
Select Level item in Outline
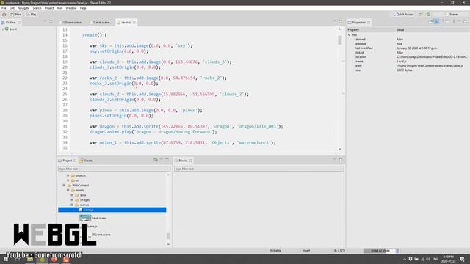coord(11,29)
